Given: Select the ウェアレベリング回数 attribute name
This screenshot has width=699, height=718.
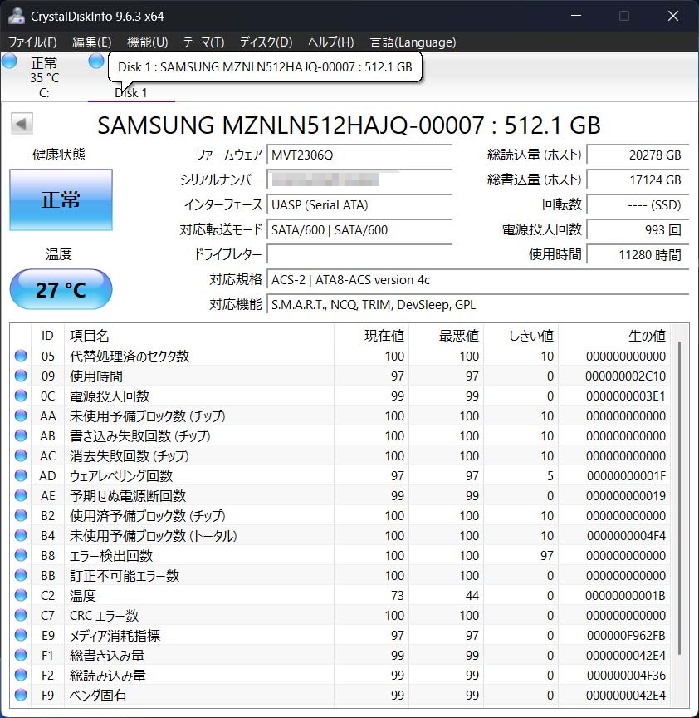Looking at the screenshot, I should pyautogui.click(x=121, y=476).
